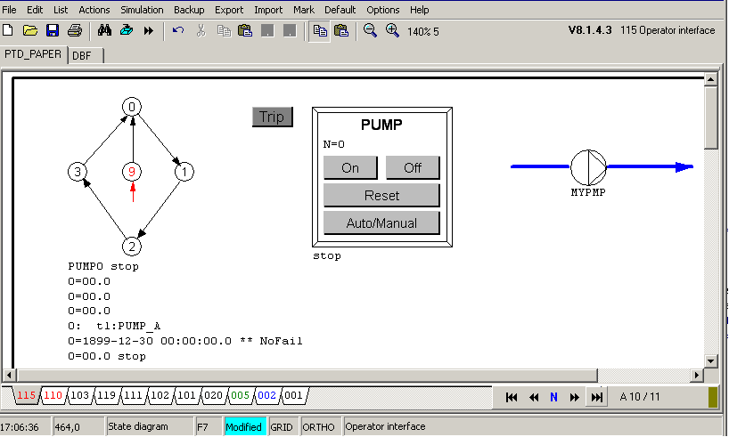
Task: Select page tab 110
Action: [53, 396]
